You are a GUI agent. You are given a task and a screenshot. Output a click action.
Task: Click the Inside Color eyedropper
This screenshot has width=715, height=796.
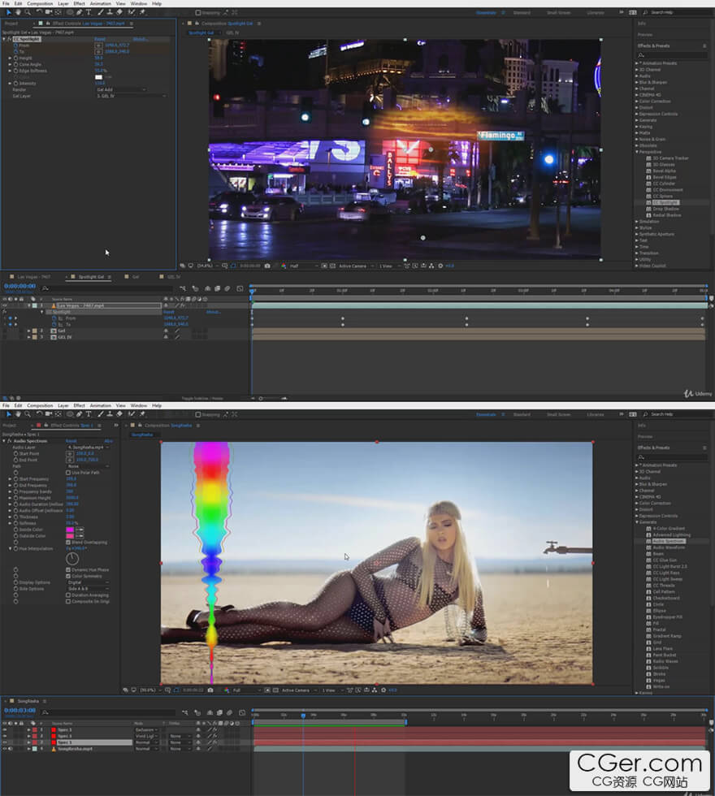[80, 530]
